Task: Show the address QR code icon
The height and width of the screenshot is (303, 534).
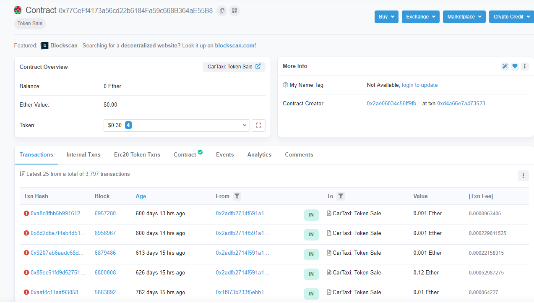Action: click(x=234, y=10)
